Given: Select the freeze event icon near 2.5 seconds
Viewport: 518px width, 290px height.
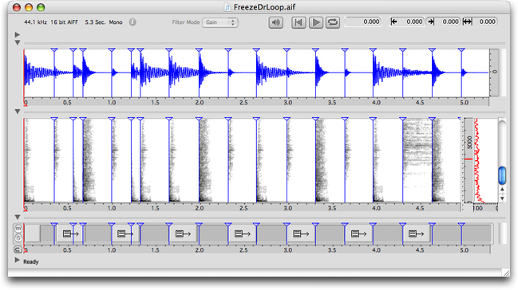Looking at the screenshot, I should [242, 234].
